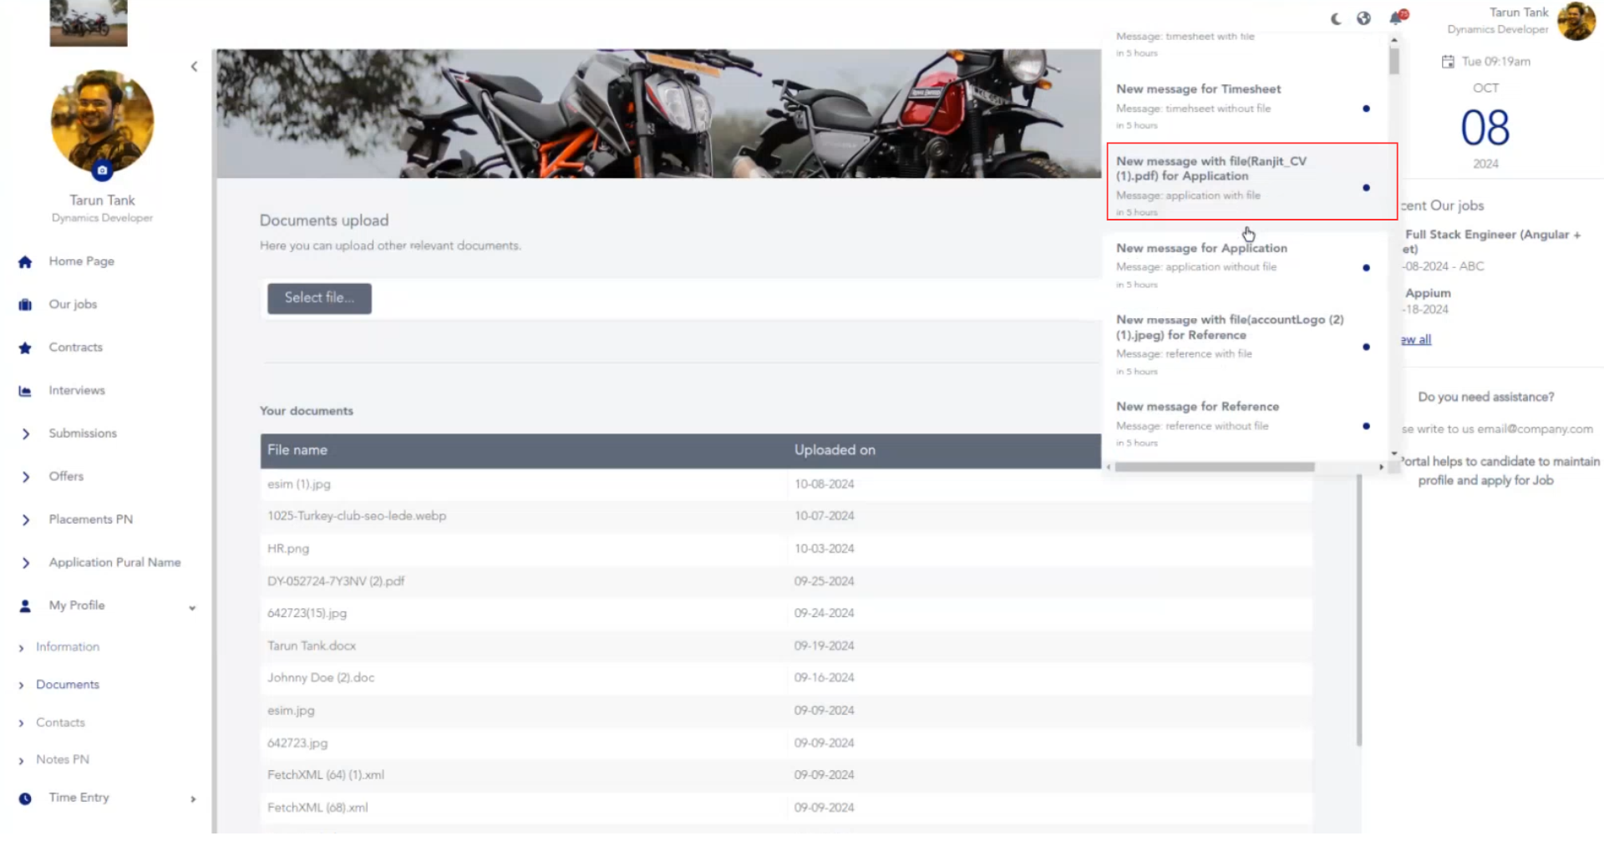Open user avatar at top right

(x=1576, y=21)
